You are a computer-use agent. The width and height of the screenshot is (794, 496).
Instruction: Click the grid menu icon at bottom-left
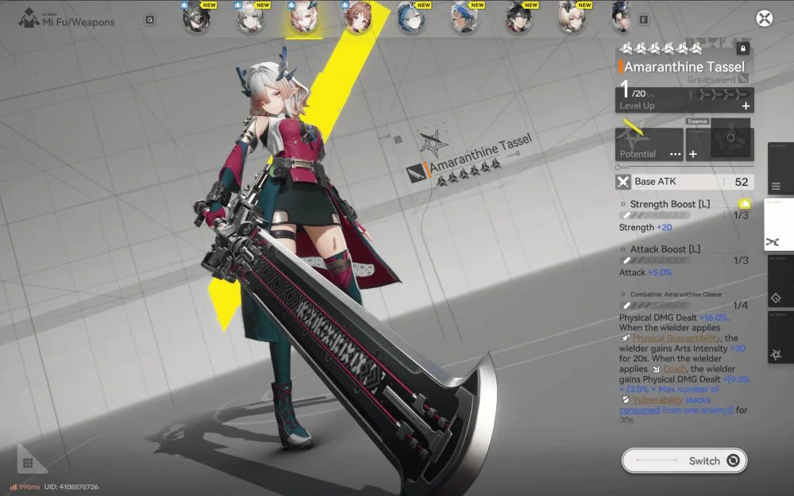tap(28, 463)
